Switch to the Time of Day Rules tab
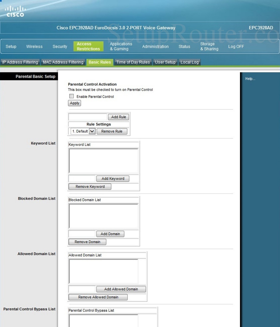The width and height of the screenshot is (280, 327). (133, 62)
